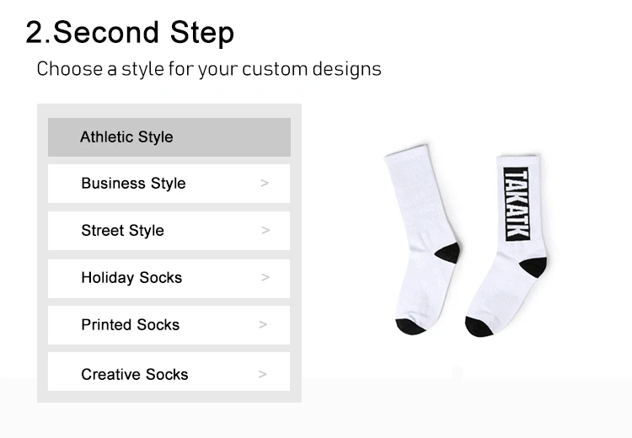This screenshot has width=632, height=438.
Task: Click the black heel of the right sock
Action: click(x=533, y=267)
